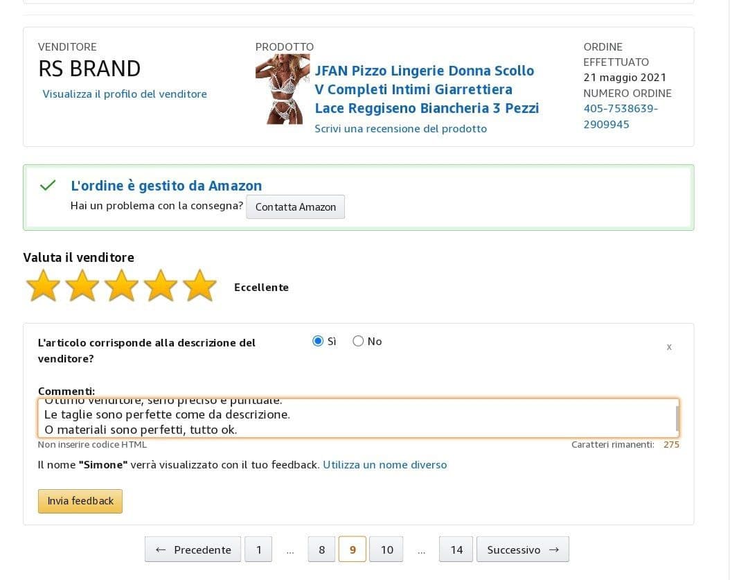Write a product review link
Viewport: 748px width, 580px height.
click(400, 129)
